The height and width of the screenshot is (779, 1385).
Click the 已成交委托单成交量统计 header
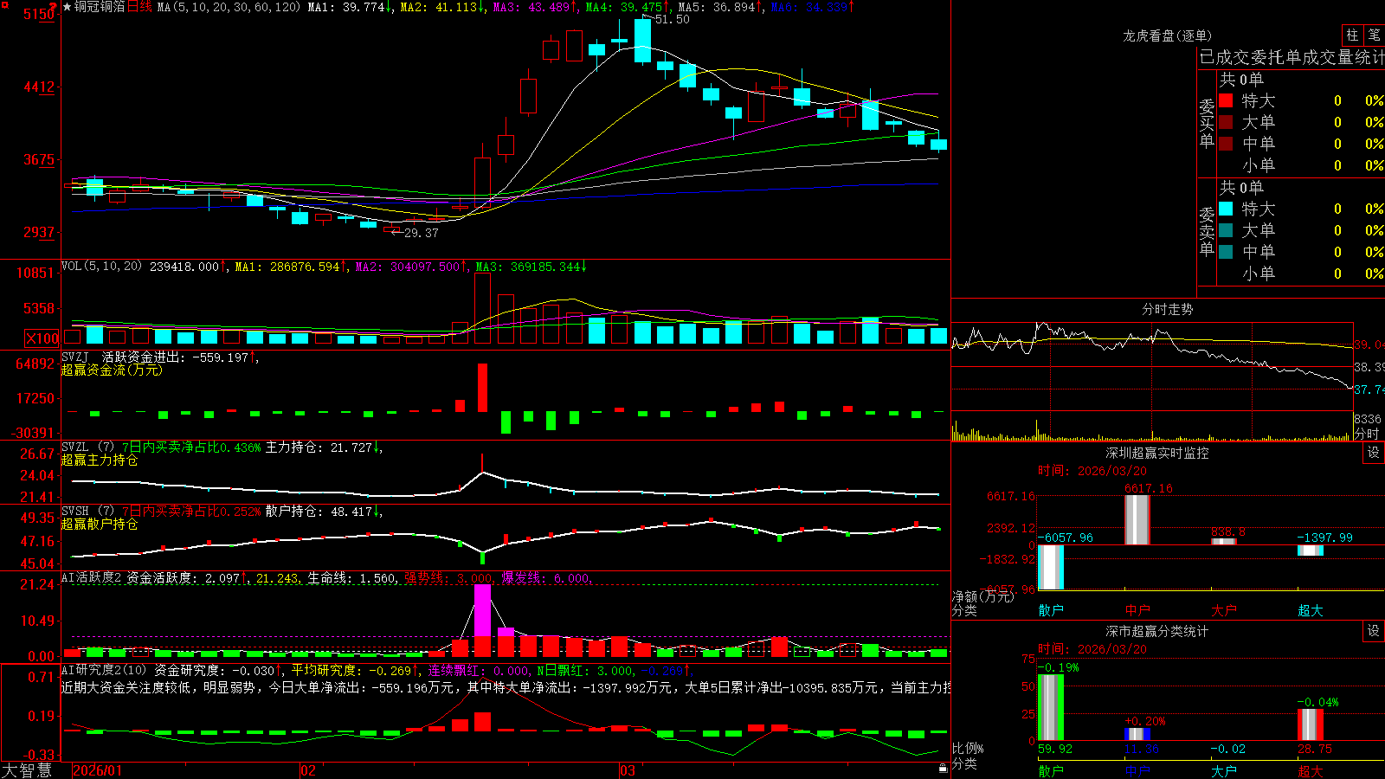pyautogui.click(x=1292, y=57)
